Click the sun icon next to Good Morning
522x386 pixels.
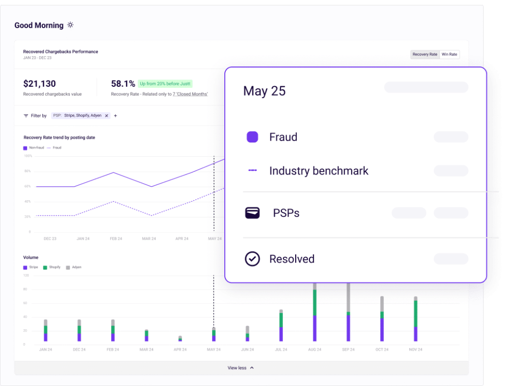(70, 25)
